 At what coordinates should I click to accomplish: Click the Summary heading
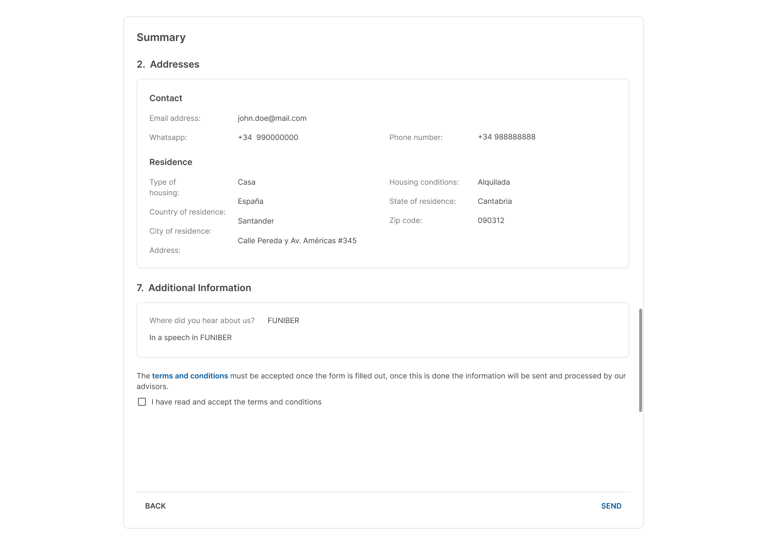click(x=161, y=37)
